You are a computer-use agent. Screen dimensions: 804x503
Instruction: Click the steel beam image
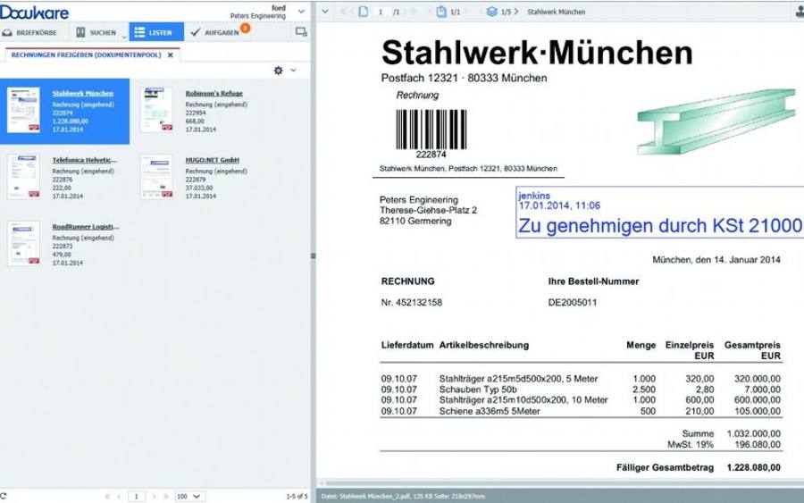tap(716, 122)
